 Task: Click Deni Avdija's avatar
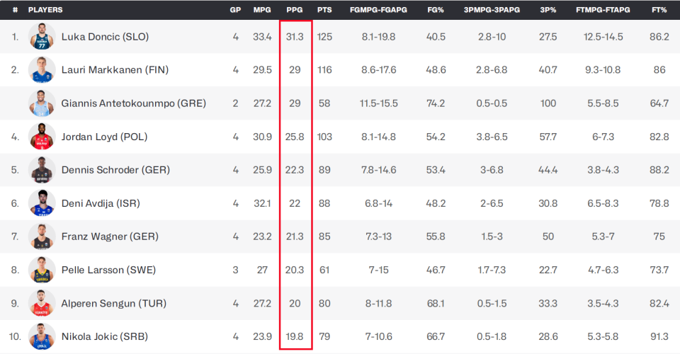coord(42,203)
